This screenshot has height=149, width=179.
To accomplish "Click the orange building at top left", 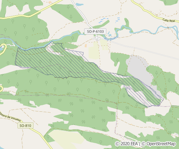I will coord(50,2).
